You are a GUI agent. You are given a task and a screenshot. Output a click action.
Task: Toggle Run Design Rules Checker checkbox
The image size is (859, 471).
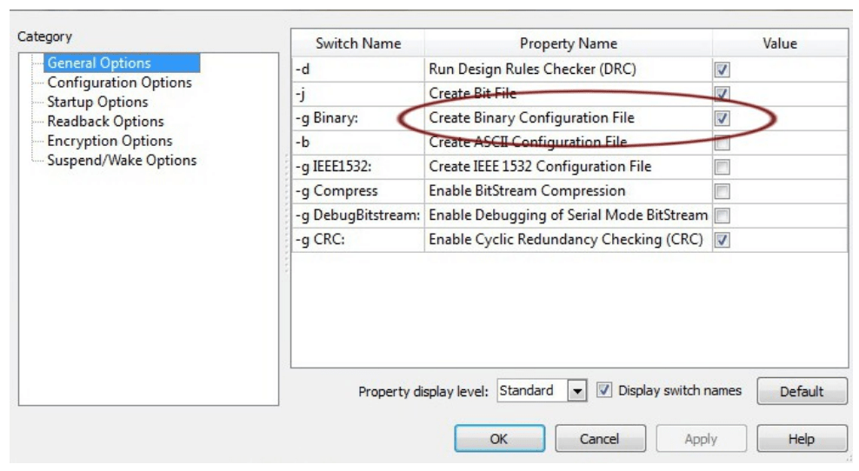pos(722,70)
